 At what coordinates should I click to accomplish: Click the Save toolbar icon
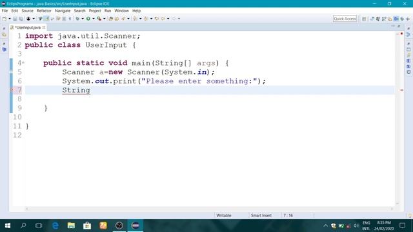tap(15, 19)
